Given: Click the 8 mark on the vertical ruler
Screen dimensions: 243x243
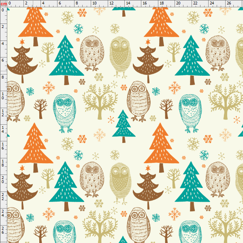Looking at the screenshot, I should [x=3, y=77].
